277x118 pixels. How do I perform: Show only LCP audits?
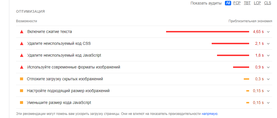tap(257, 3)
